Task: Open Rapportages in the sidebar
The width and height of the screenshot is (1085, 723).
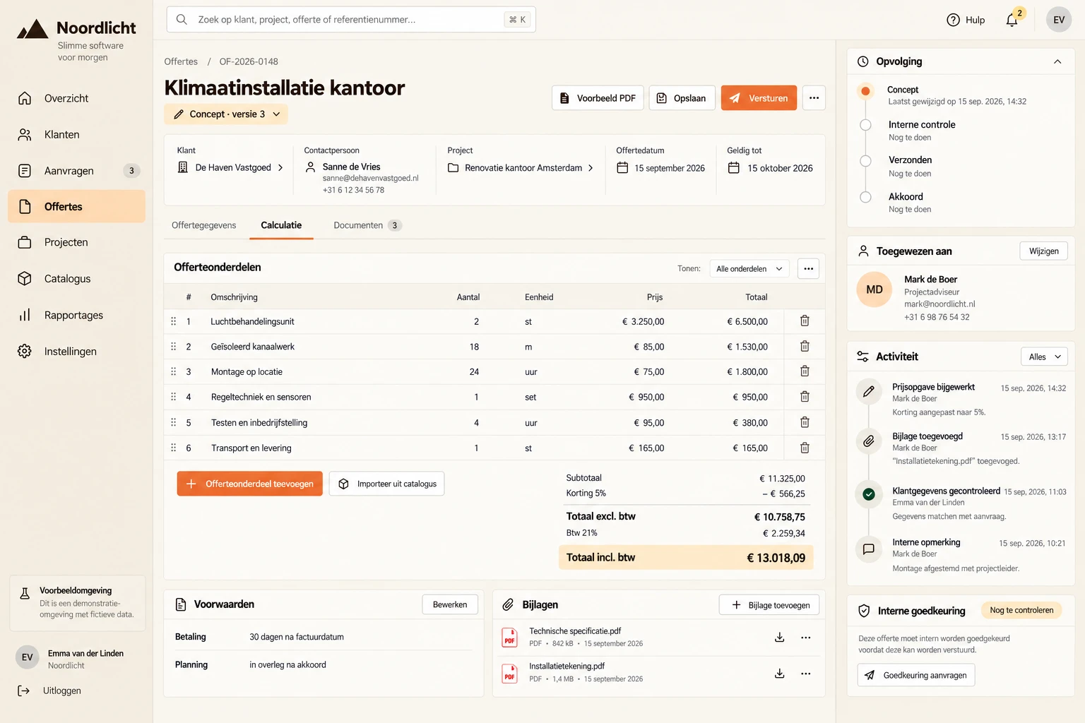Action: (76, 315)
